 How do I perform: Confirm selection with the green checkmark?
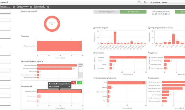pos(80,83)
